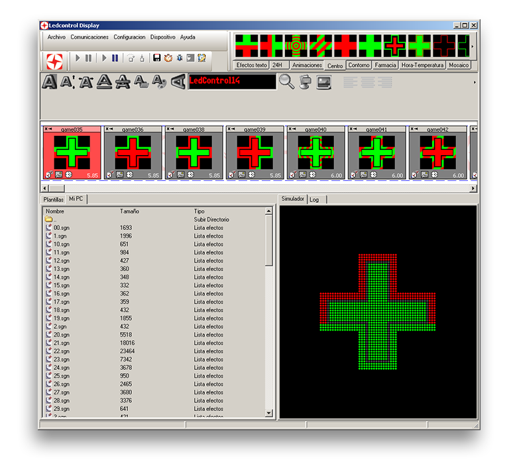This screenshot has width=517, height=468.
Task: Click the clock icon on game035 card
Action: click(68, 174)
